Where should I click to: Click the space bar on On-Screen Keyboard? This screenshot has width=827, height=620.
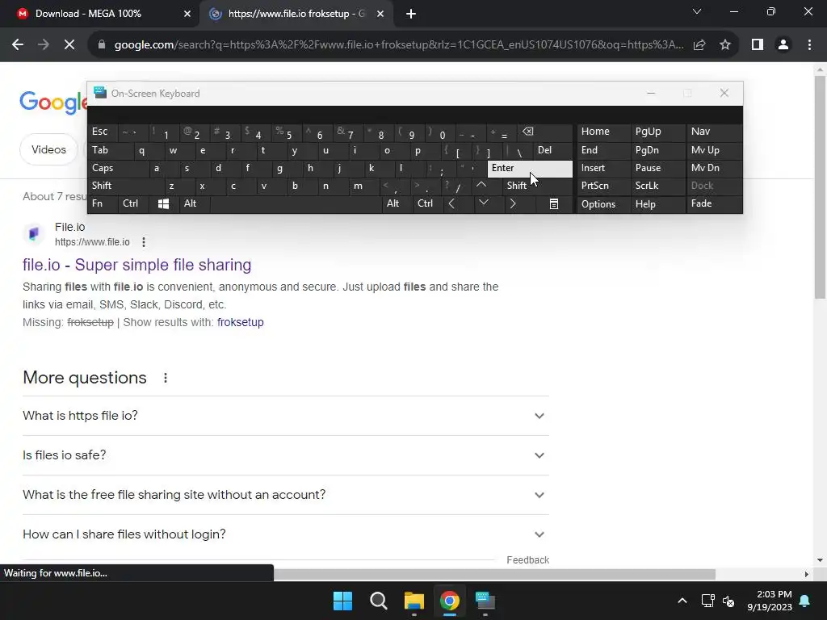296,203
